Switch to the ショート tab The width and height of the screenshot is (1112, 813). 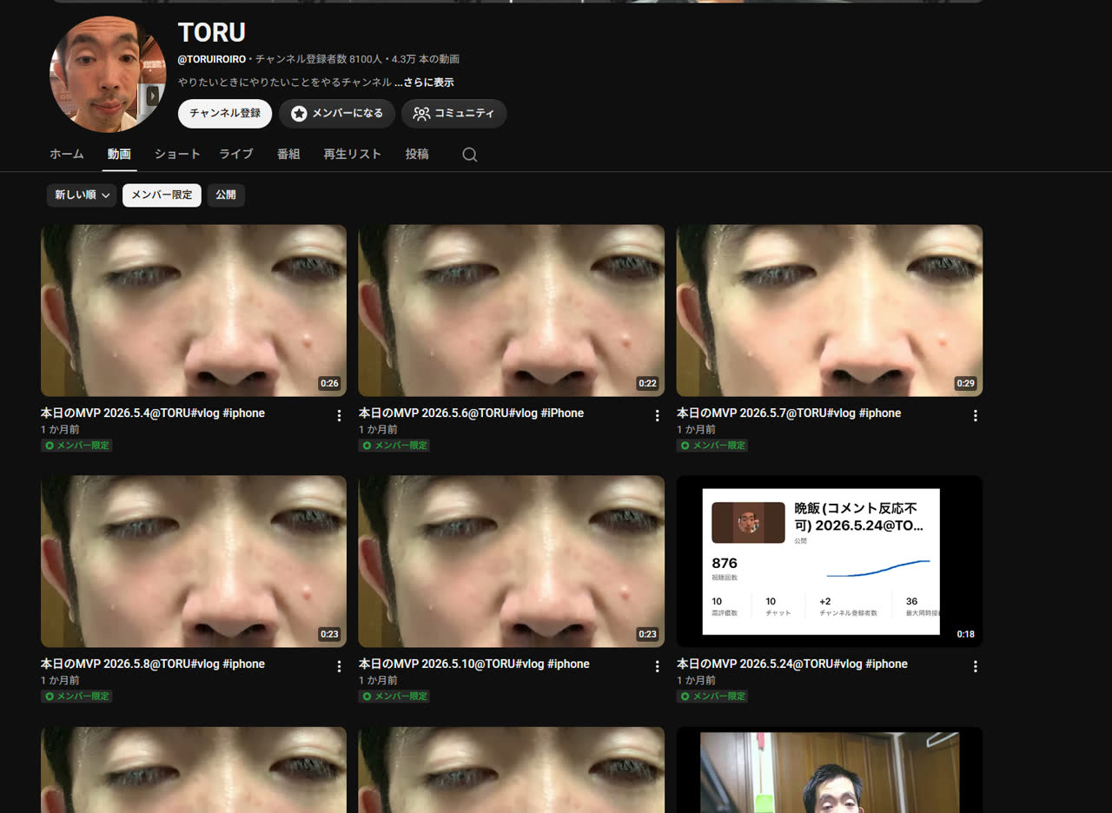177,154
